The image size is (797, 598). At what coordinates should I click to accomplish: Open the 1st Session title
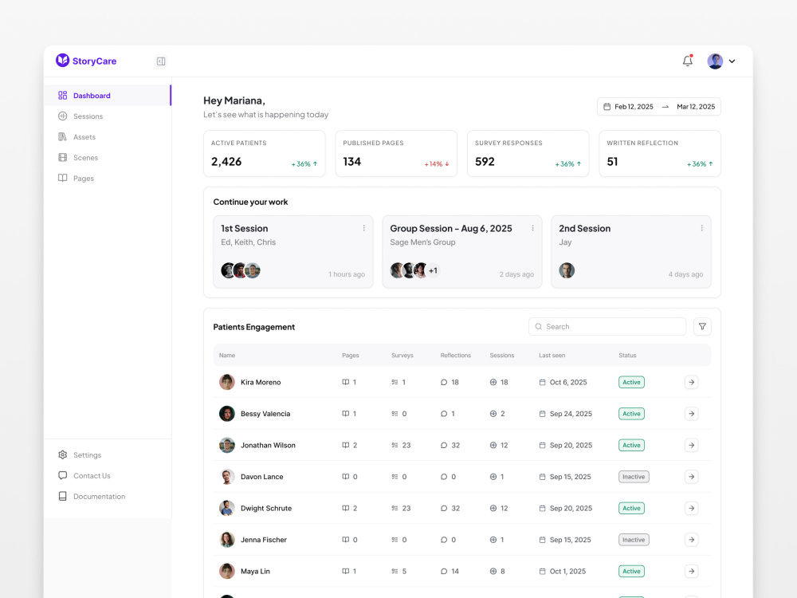245,229
